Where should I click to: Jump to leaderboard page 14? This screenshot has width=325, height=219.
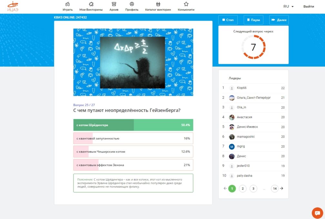274,188
